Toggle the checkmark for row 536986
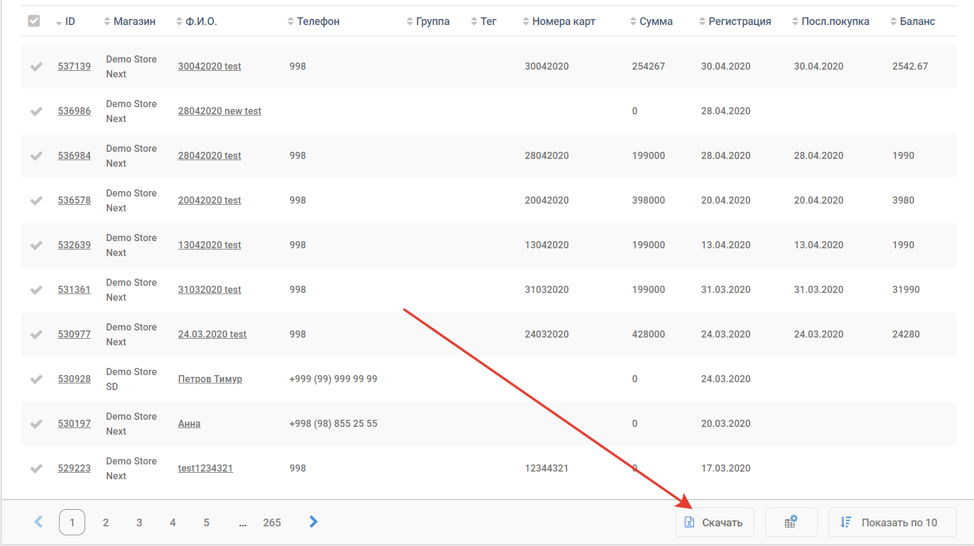Viewport: 974px width, 546px height. [36, 111]
